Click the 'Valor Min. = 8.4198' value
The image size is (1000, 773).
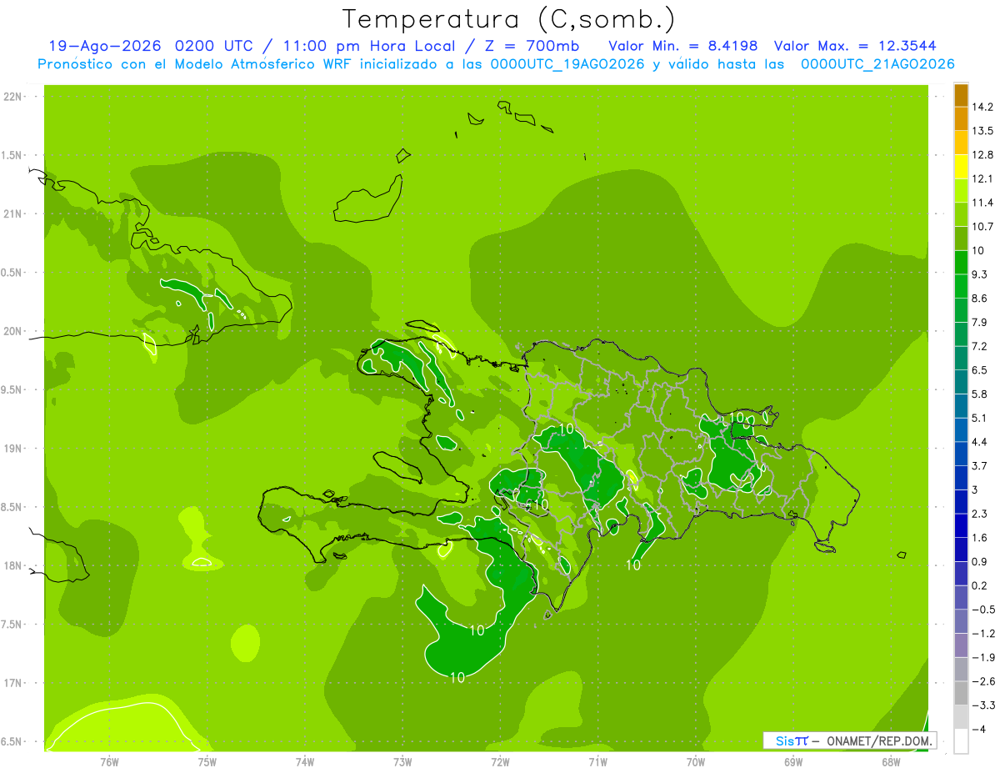[x=682, y=46]
